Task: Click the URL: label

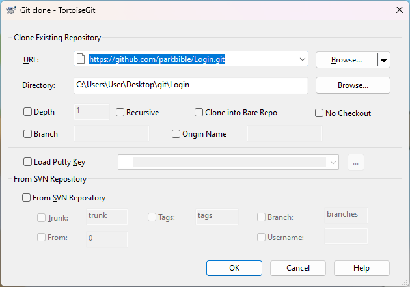Action: (31, 60)
